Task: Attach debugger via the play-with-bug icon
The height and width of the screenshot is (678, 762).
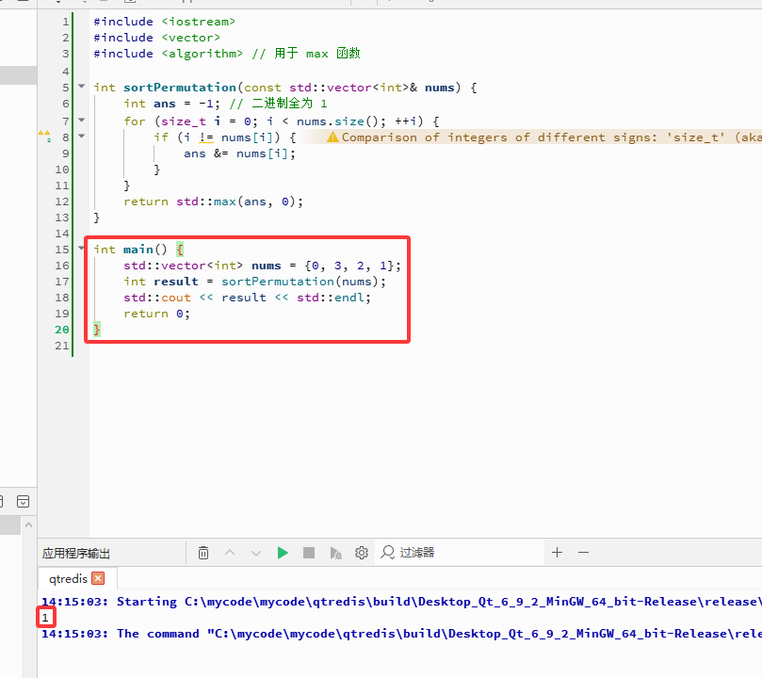Action: (335, 553)
